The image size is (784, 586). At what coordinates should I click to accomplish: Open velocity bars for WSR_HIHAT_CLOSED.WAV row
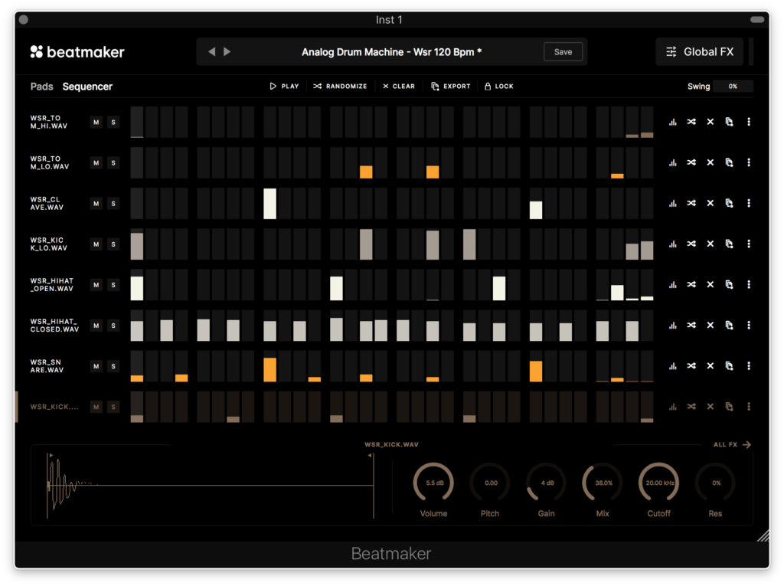tap(672, 326)
